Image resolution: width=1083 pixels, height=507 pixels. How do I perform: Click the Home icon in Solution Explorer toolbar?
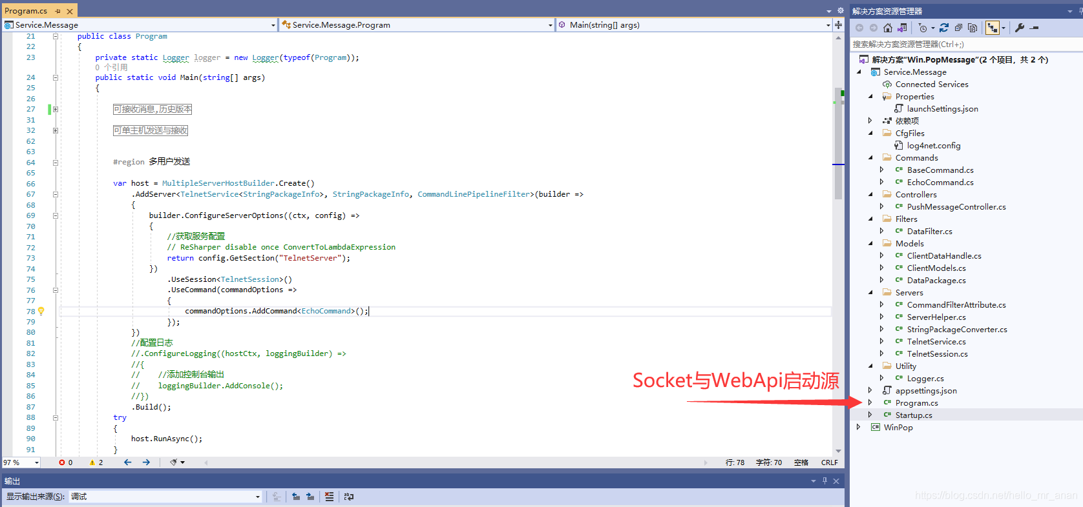click(x=888, y=28)
